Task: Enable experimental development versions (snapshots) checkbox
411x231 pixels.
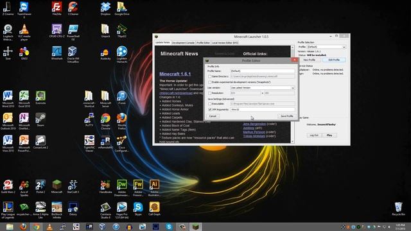Action: (x=210, y=82)
